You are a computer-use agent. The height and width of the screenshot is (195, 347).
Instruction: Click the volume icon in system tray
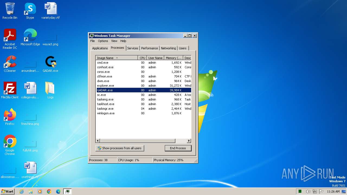point(308,191)
